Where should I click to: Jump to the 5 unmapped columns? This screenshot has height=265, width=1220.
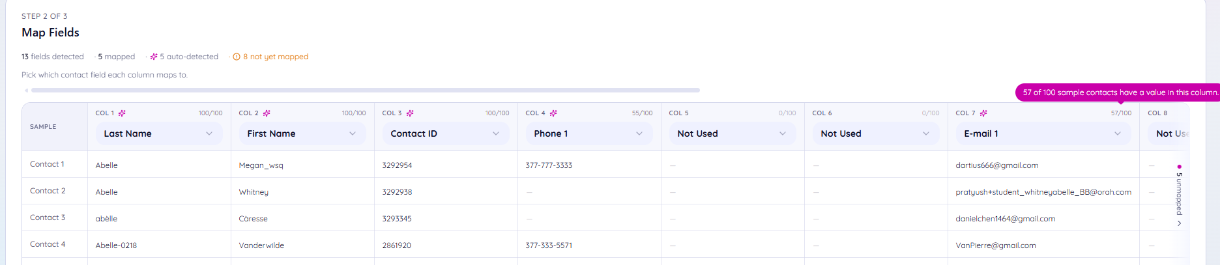[1179, 195]
